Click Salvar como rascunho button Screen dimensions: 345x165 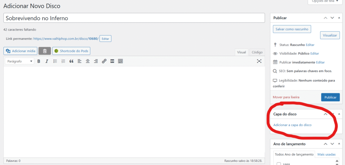(x=292, y=29)
